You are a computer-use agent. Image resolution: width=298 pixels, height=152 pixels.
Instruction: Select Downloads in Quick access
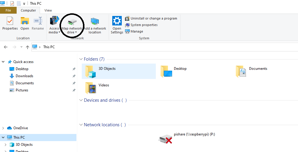pyautogui.click(x=24, y=76)
